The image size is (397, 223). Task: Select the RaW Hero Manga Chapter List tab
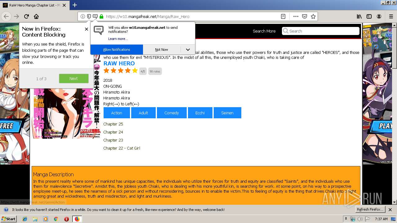click(x=34, y=5)
